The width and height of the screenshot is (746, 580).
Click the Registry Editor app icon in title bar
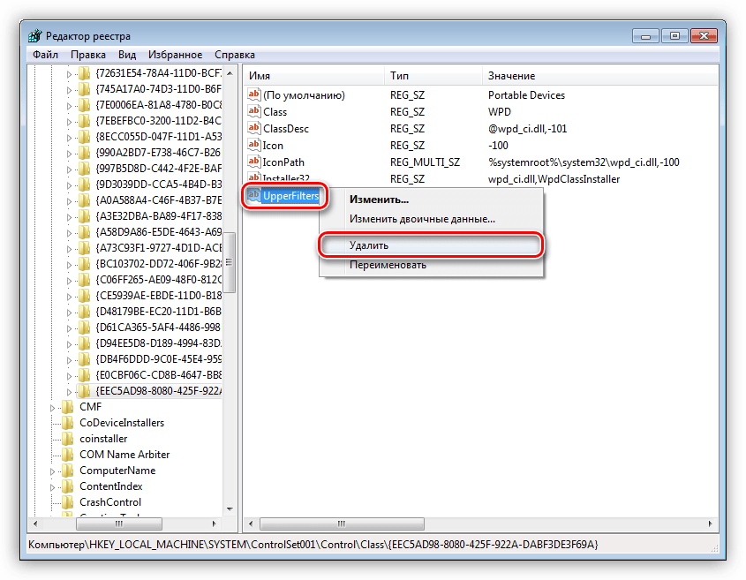[34, 36]
